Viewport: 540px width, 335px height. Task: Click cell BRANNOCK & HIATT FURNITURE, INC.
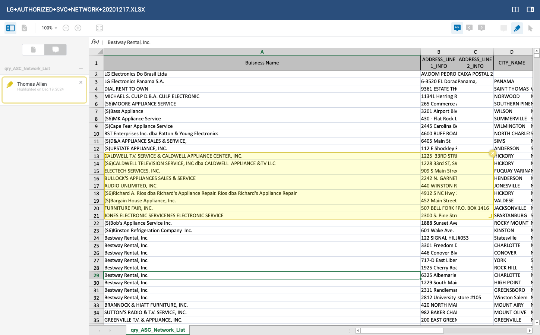click(262, 305)
